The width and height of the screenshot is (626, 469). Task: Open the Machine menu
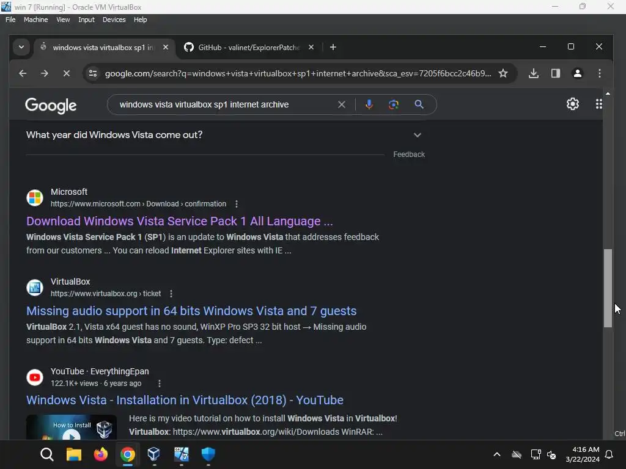[x=36, y=20]
